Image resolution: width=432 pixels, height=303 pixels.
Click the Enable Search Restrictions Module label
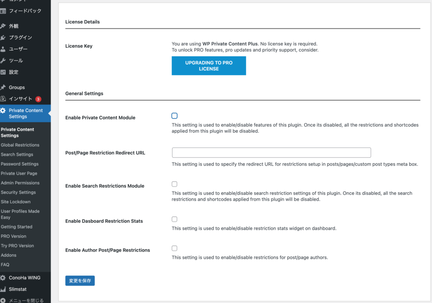click(x=105, y=186)
